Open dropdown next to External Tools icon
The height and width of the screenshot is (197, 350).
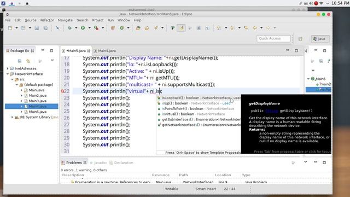(103, 28)
